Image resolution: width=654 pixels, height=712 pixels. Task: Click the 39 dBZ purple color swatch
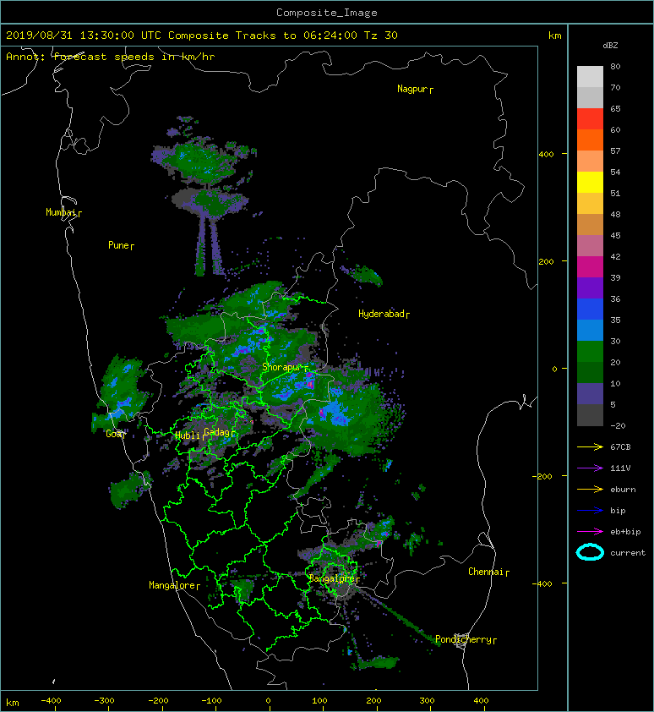click(590, 288)
